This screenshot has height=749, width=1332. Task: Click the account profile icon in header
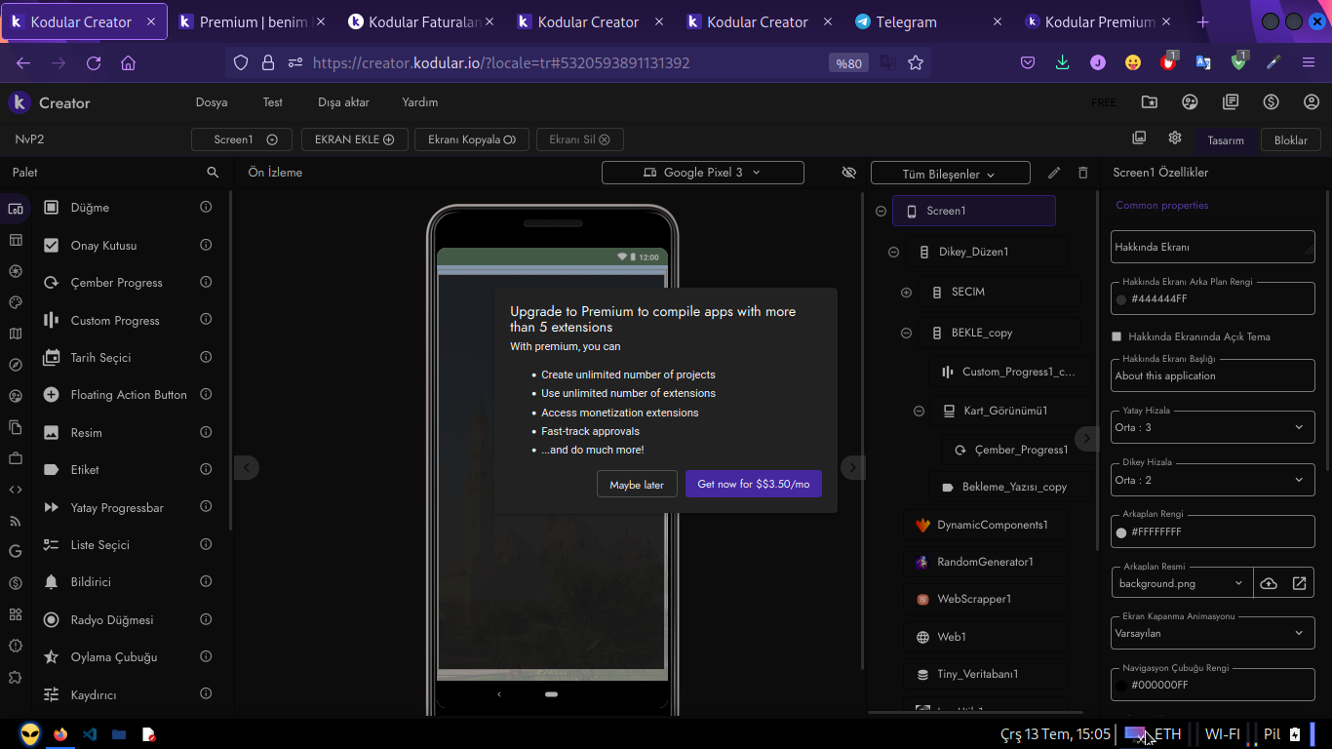[1312, 102]
